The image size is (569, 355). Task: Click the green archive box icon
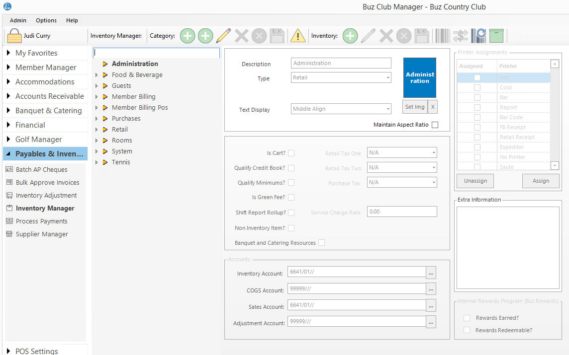point(496,36)
